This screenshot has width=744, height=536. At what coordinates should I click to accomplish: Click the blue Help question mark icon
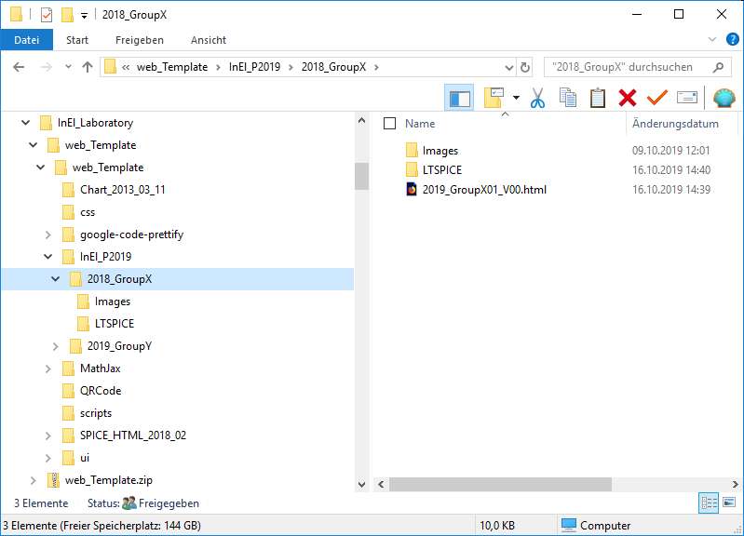(x=732, y=40)
